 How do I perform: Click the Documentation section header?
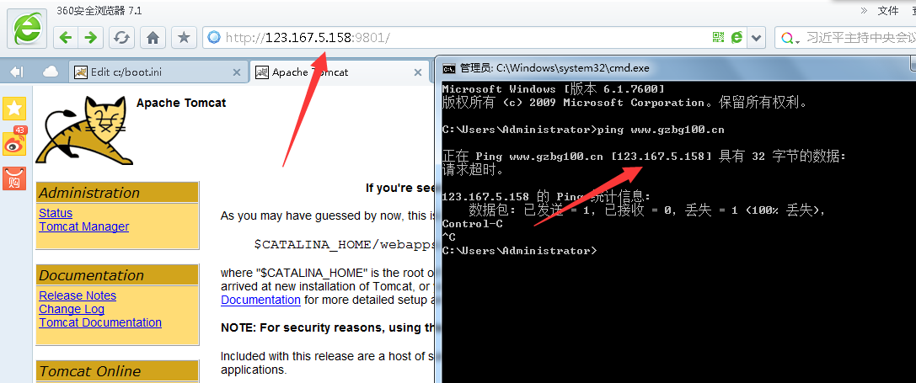click(x=117, y=275)
